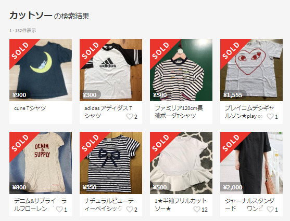290x221 pixels.
Task: Click '半袖フリルカットソー' listing title
Action: (181, 204)
